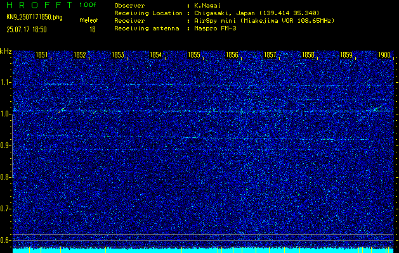Click the 1900 time label
Viewport: 399px width, 253px height.
384,55
